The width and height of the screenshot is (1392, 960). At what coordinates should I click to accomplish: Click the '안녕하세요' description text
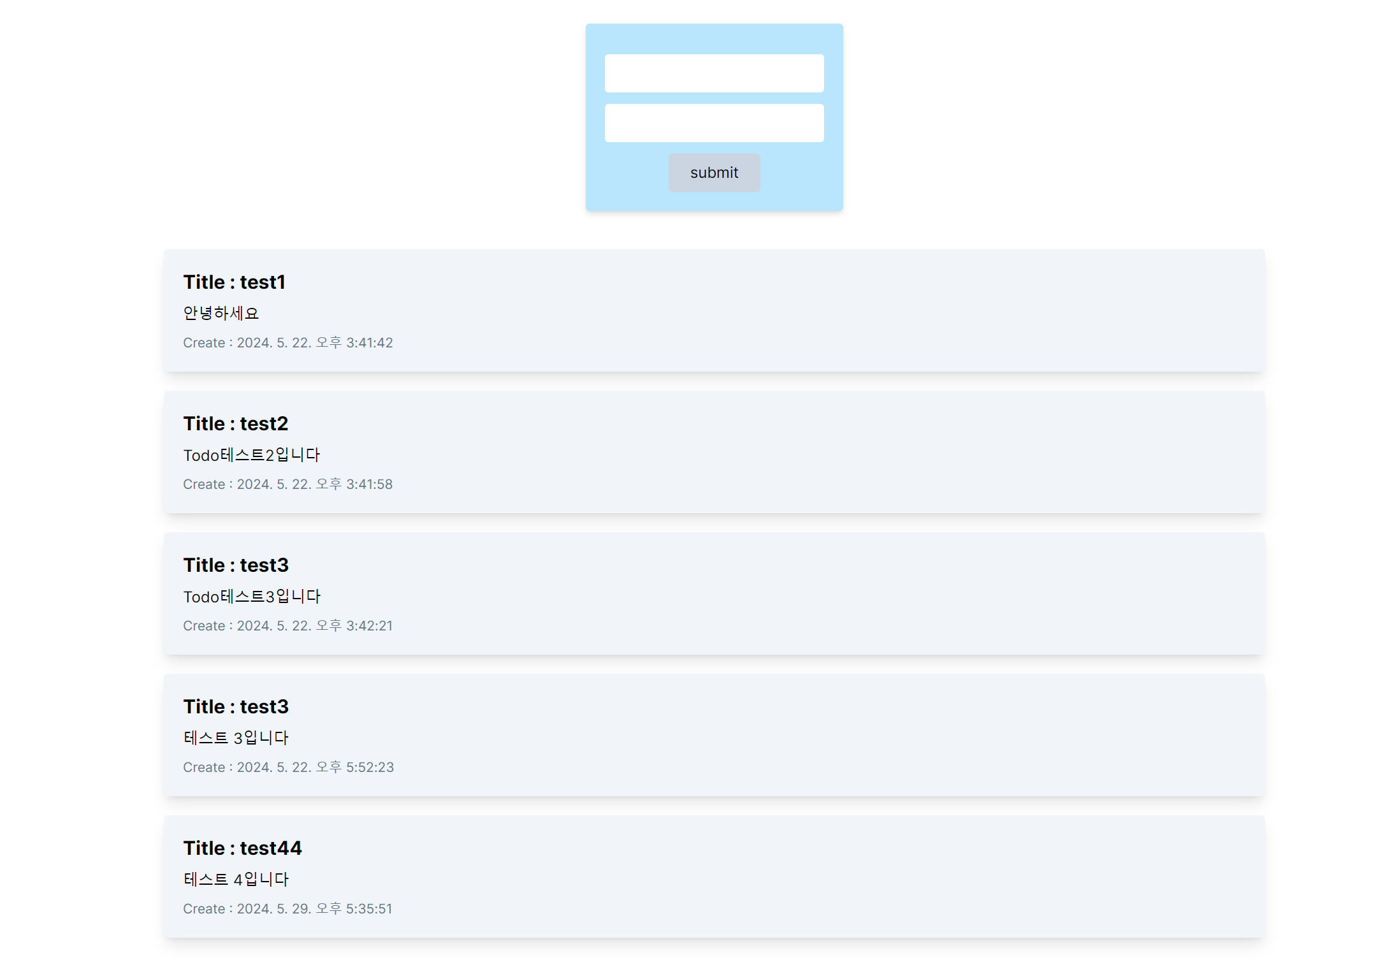(x=221, y=313)
